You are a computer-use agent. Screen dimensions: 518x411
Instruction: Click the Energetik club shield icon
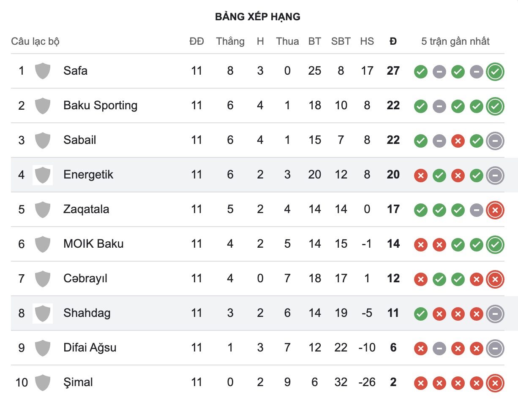(43, 175)
